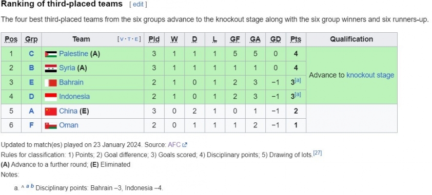The height and width of the screenshot is (195, 432).
Task: Open the Indonesia team link
Action: click(x=74, y=96)
